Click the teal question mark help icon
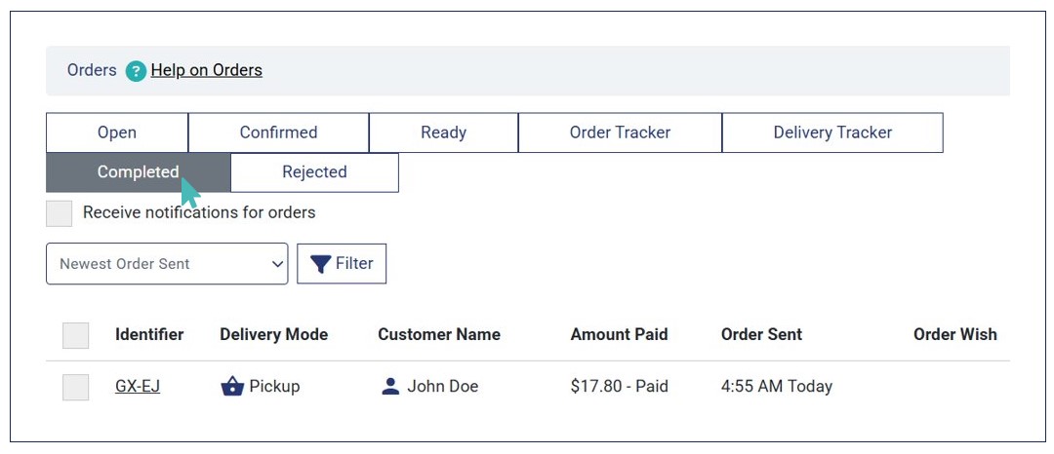Viewport: 1054px width, 454px height. (136, 71)
